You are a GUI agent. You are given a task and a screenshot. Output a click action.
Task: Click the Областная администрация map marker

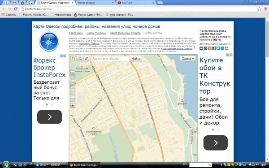(82, 66)
